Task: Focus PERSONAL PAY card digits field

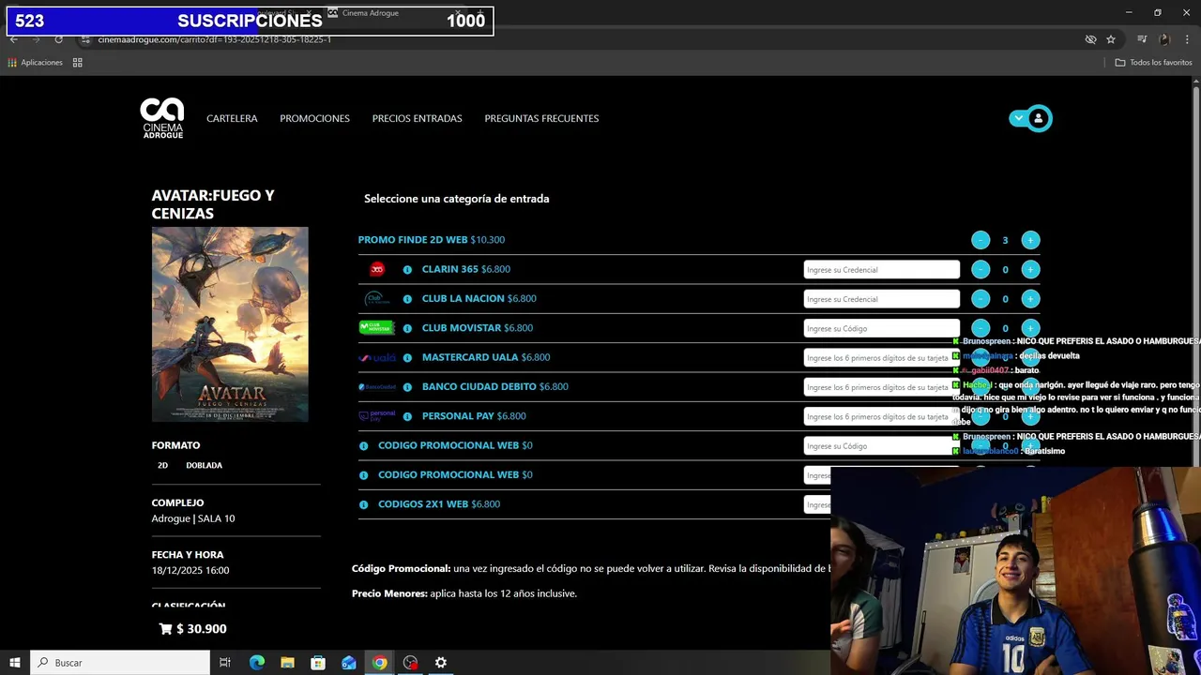Action: coord(882,416)
